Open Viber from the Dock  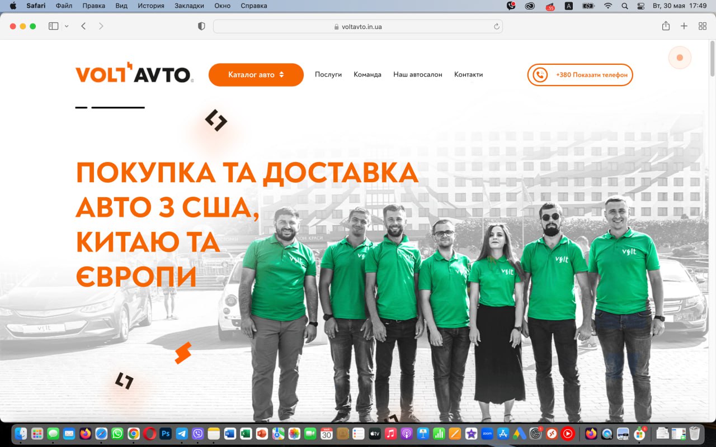[197, 434]
